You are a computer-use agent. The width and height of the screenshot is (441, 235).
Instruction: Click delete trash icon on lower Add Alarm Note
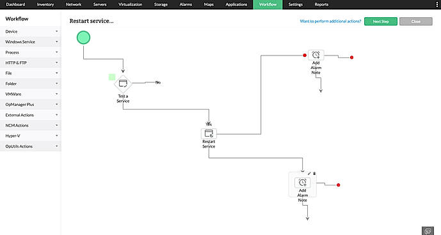coord(314,174)
